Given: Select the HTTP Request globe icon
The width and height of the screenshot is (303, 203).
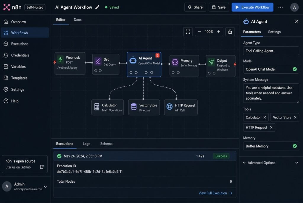Looking at the screenshot, I should click(x=170, y=107).
